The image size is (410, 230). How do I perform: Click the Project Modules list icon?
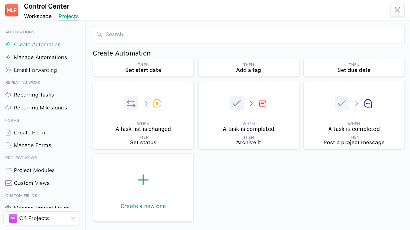point(9,170)
